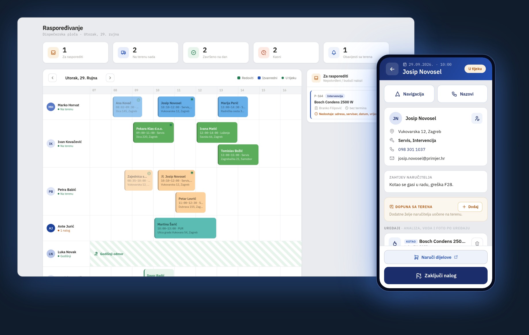Open Petra Babić's orange Josip Novosel appointment
The image size is (529, 335).
pyautogui.click(x=176, y=180)
